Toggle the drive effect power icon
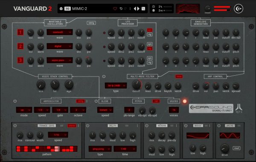The height and width of the screenshot is (162, 256). 219,126
